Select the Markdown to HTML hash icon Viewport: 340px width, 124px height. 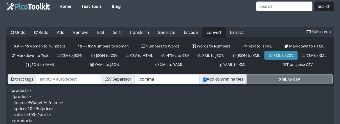click(286, 46)
